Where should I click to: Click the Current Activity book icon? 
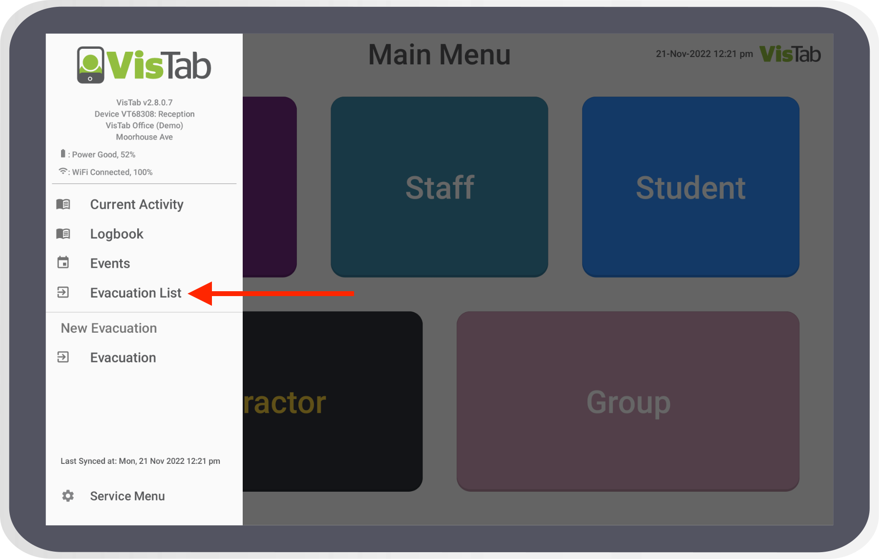click(x=63, y=204)
